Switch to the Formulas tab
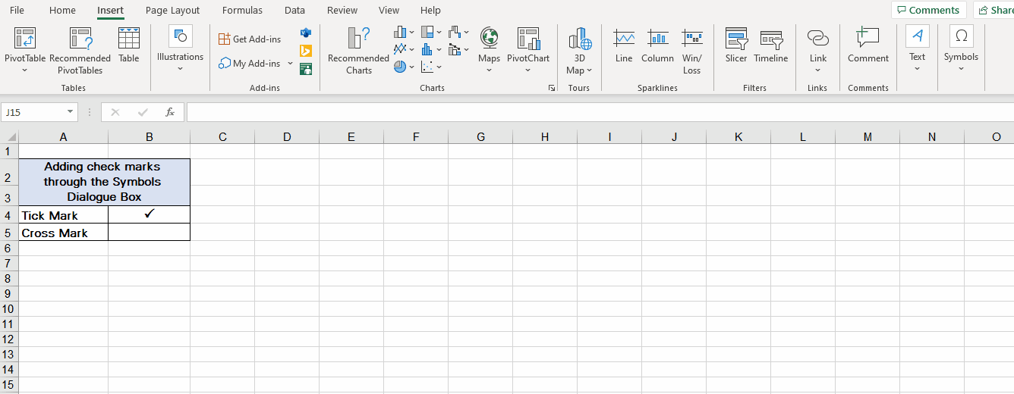Screen dimensions: 1014x394 click(x=242, y=10)
